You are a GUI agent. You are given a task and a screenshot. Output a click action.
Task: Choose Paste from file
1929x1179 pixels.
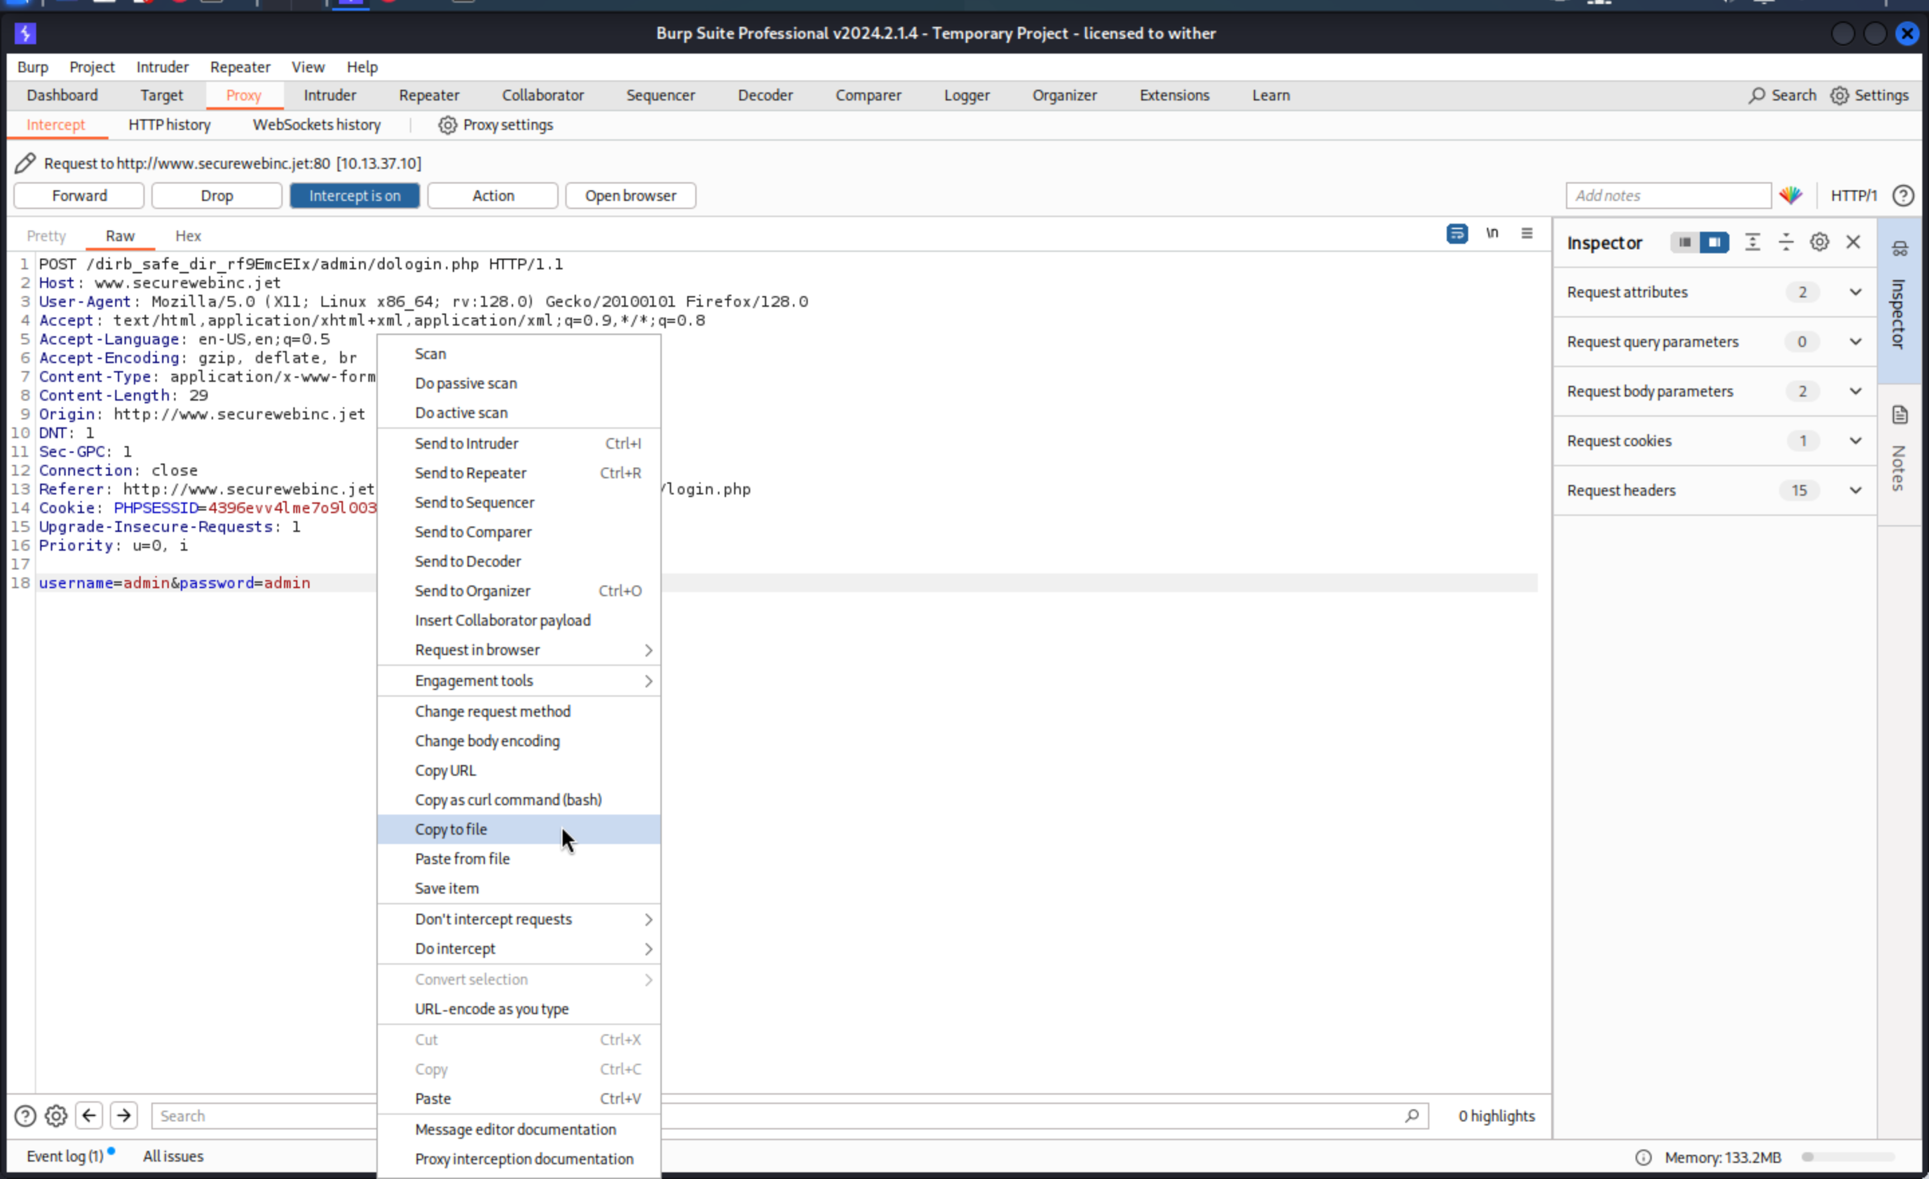point(519,859)
